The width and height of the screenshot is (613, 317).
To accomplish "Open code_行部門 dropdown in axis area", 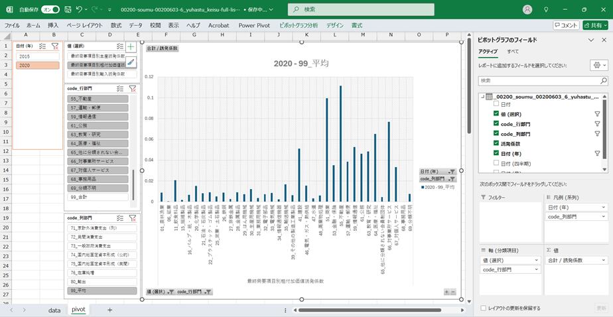I will (536, 270).
